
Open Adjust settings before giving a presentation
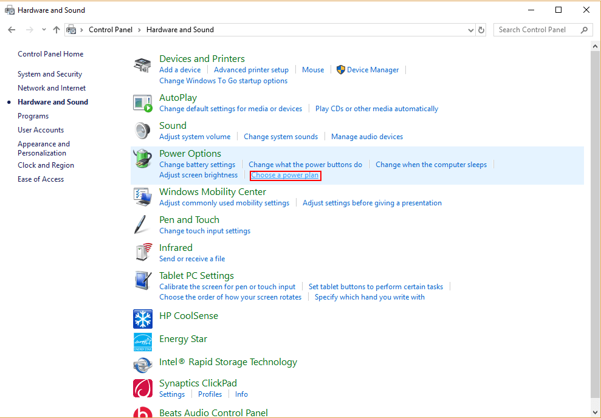[x=372, y=203]
